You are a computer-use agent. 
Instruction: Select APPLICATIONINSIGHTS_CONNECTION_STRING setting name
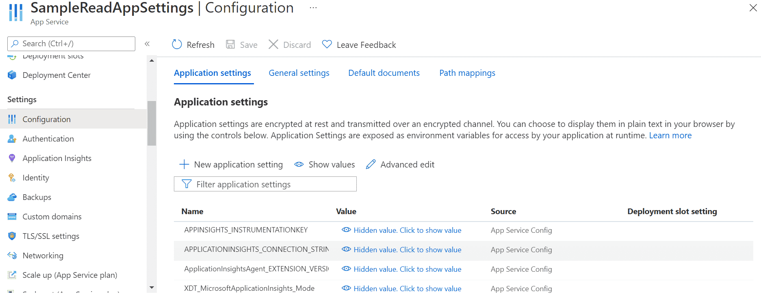256,249
